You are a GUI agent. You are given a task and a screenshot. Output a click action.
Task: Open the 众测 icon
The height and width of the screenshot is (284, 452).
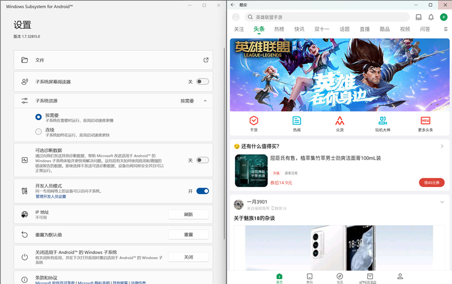(x=340, y=121)
